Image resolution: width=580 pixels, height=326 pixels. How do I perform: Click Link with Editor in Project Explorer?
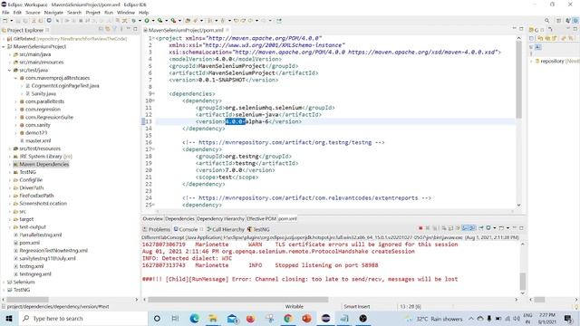coord(107,29)
